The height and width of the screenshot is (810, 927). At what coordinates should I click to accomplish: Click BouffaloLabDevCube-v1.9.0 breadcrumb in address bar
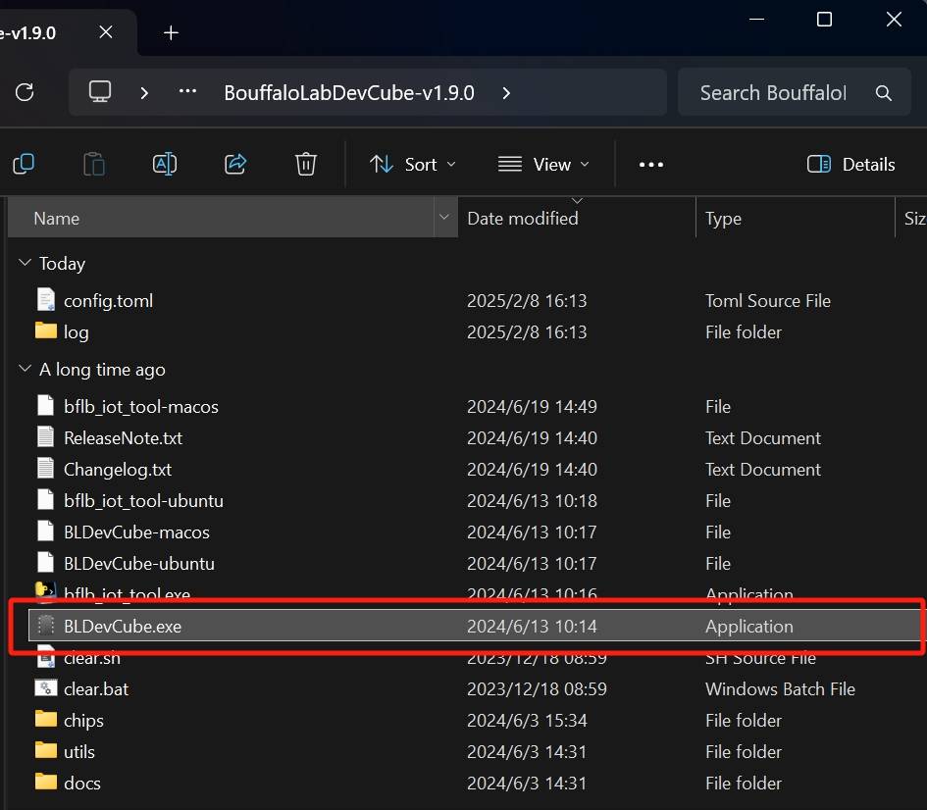(349, 93)
